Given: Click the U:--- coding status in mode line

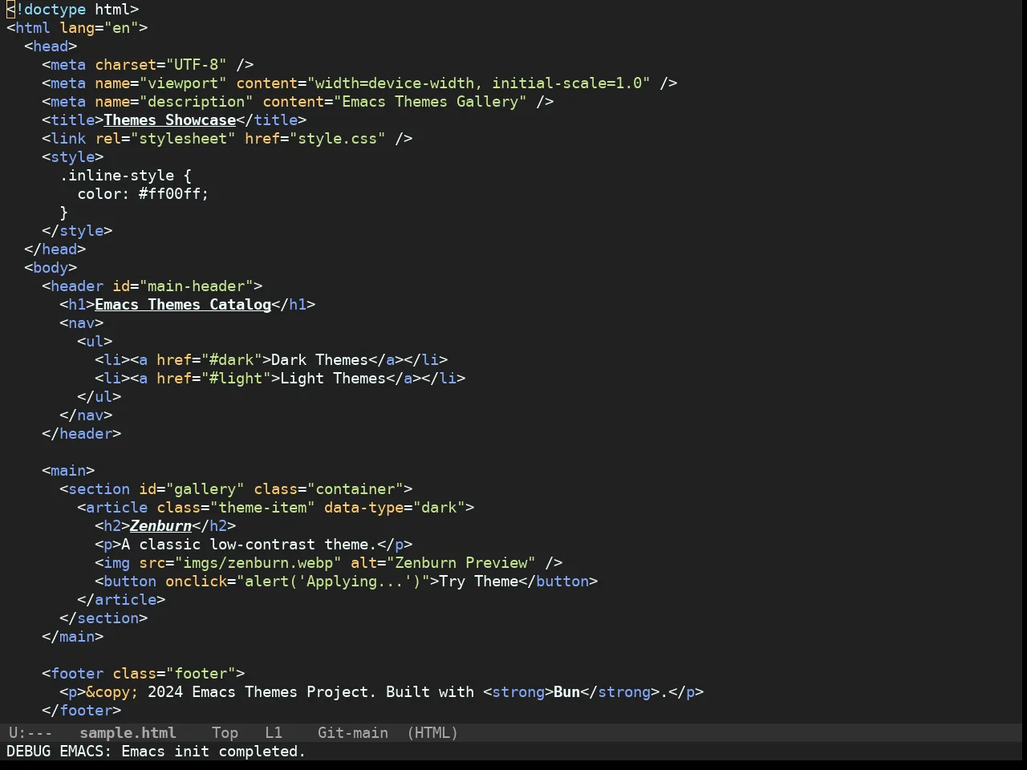Looking at the screenshot, I should 30,733.
